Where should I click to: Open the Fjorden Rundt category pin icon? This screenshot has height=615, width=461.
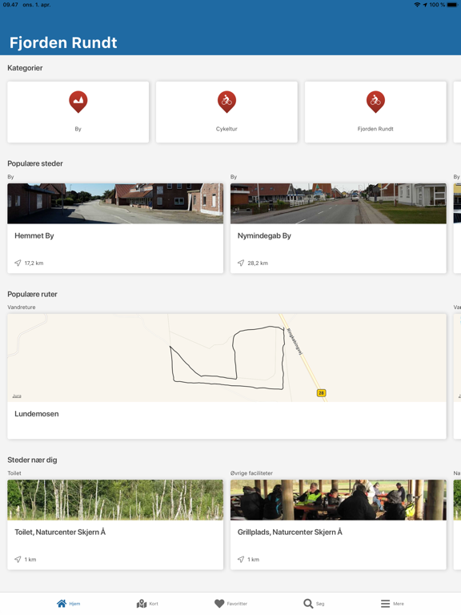(x=375, y=102)
